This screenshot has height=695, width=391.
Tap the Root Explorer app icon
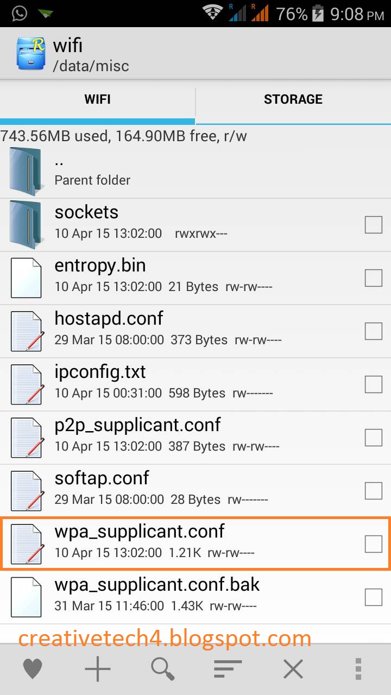[x=30, y=53]
